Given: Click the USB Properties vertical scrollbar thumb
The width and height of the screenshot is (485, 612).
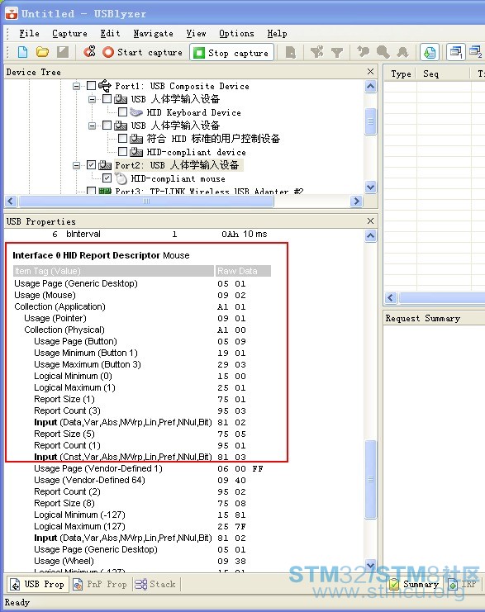Looking at the screenshot, I should coord(371,479).
